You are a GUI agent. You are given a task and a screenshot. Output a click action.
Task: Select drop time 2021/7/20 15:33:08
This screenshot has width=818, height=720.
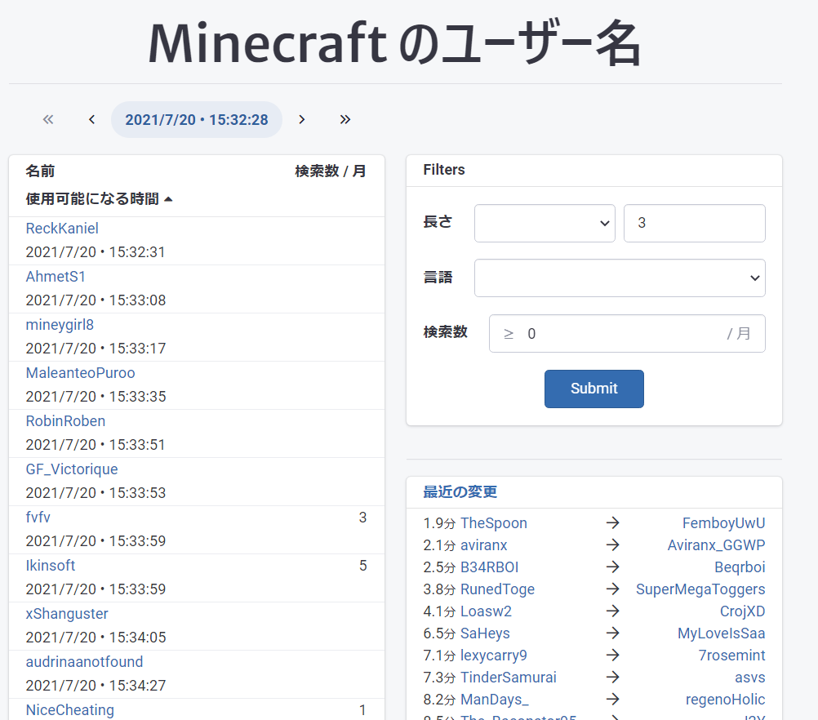pos(96,300)
